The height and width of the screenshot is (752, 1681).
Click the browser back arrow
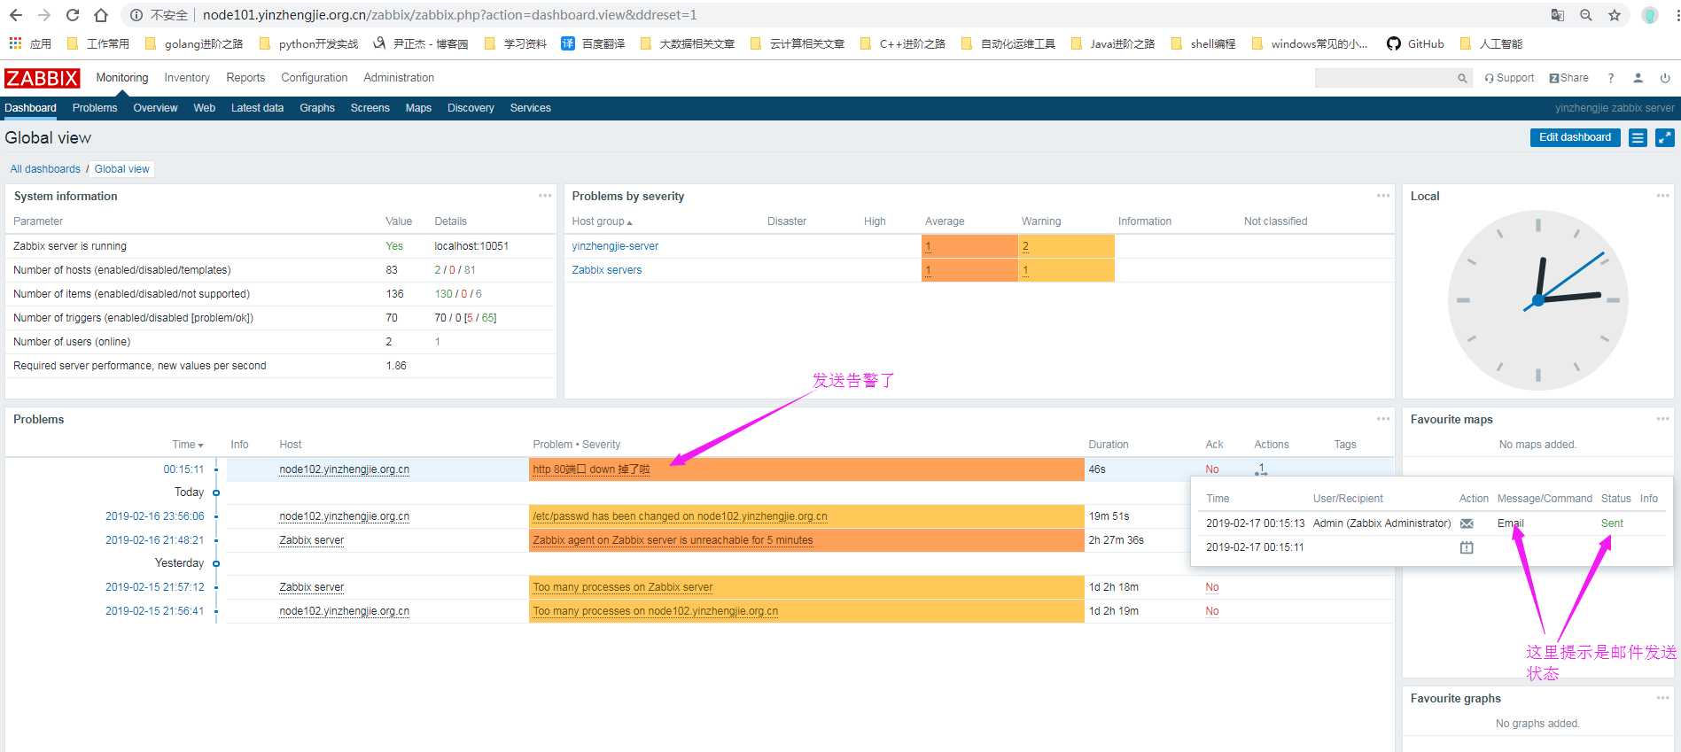click(x=16, y=15)
